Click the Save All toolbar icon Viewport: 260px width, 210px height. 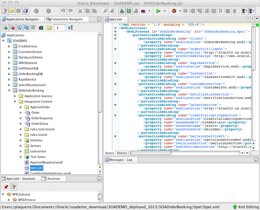point(25,11)
